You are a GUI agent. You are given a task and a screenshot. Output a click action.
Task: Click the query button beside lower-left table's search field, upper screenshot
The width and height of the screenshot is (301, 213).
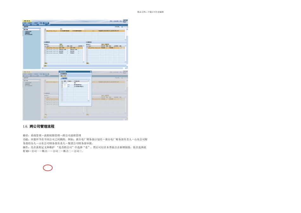pos(61,44)
